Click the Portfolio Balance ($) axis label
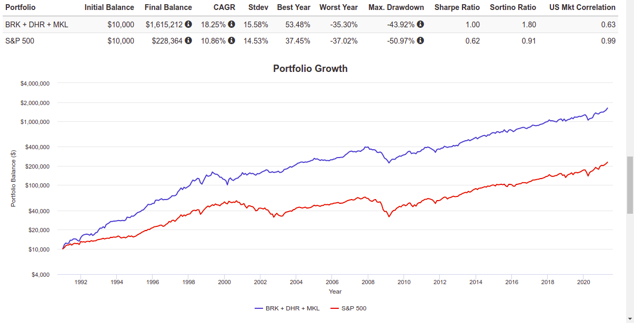634x323 pixels. click(x=14, y=179)
